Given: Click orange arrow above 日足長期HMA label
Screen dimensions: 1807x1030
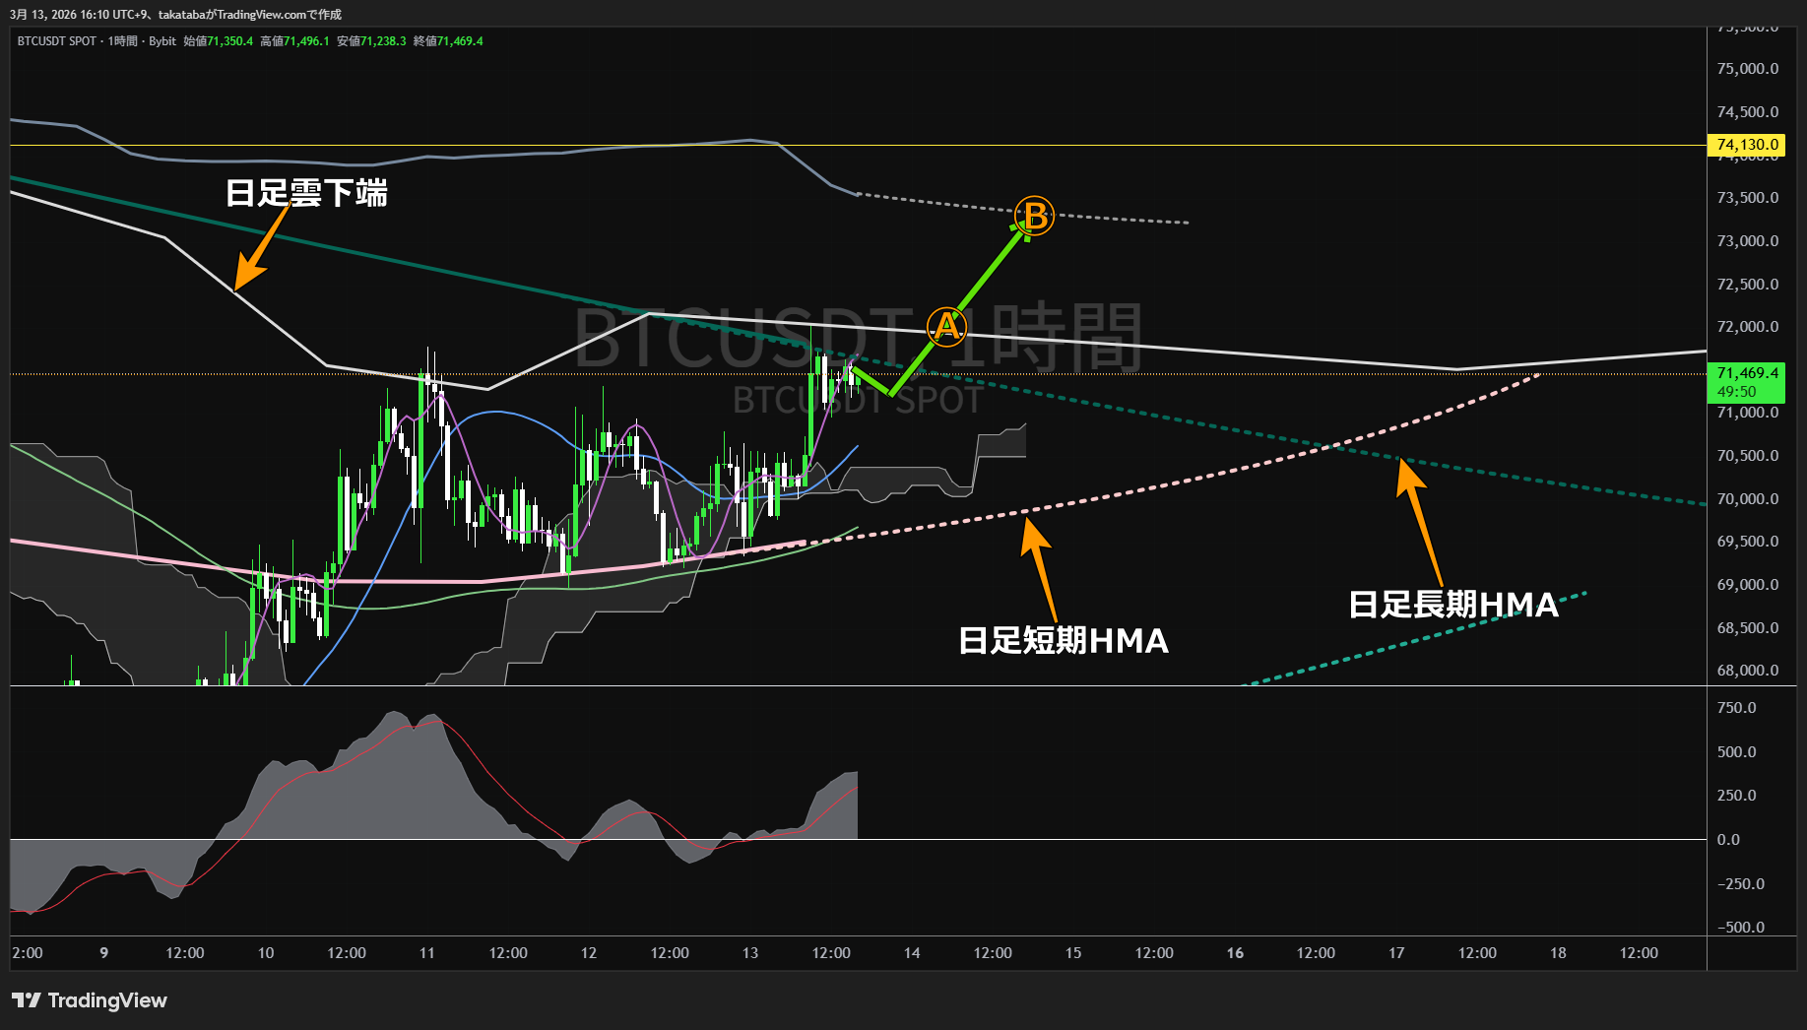Looking at the screenshot, I should (x=1419, y=520).
